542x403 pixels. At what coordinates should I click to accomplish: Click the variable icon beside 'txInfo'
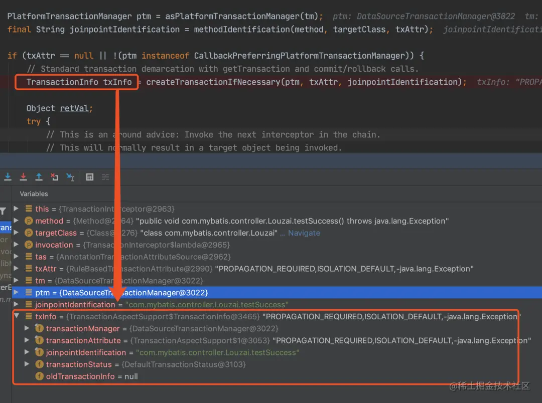click(29, 316)
